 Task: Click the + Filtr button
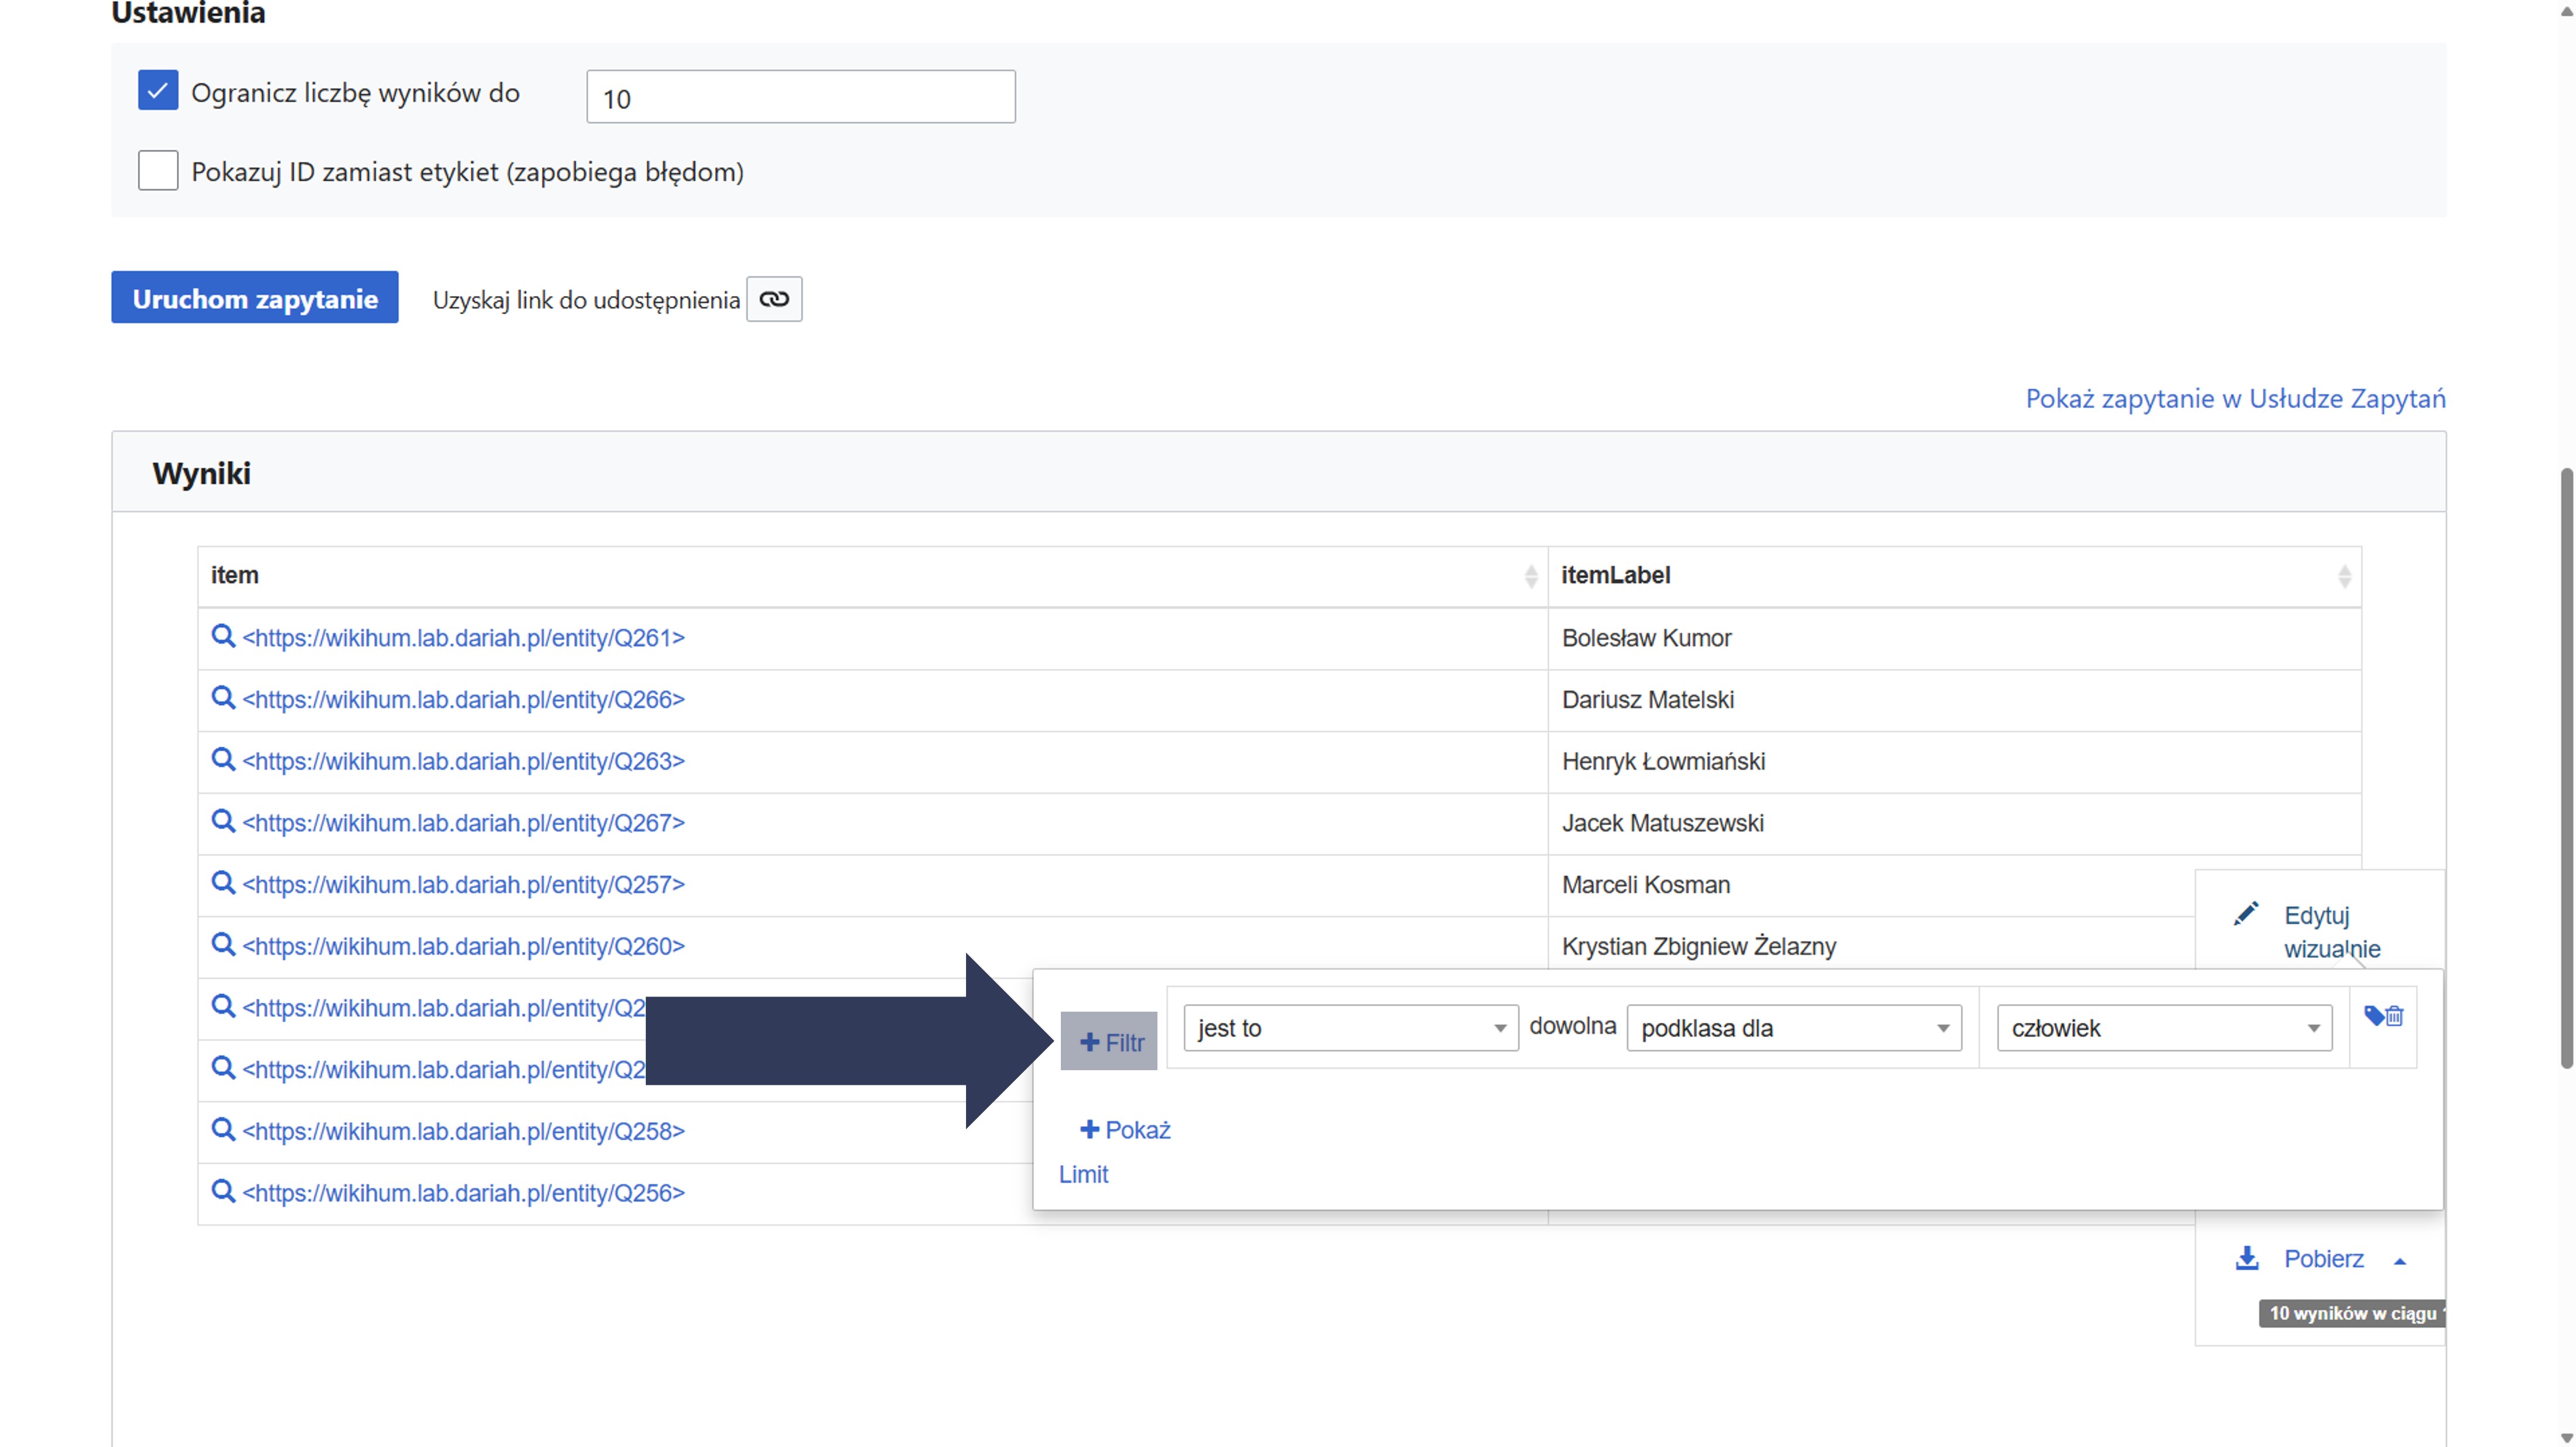coord(1110,1042)
